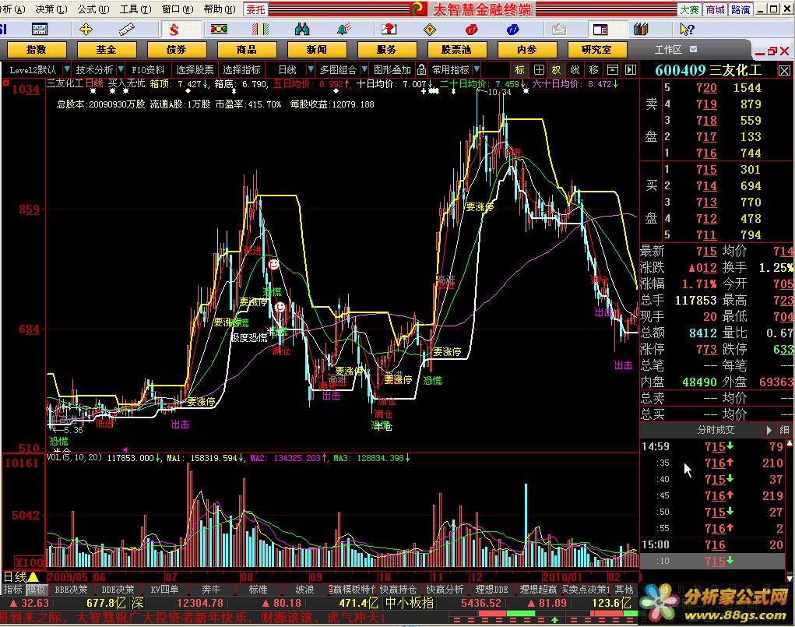This screenshot has height=627, width=795.
Task: Open the 帮助(H) menu
Action: click(220, 9)
